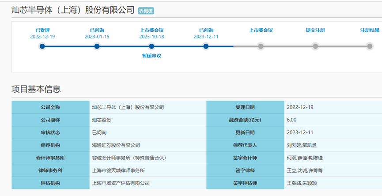This screenshot has height=196, width=382.
Task: Click the 提交注册 stage label
Action: pos(315,30)
